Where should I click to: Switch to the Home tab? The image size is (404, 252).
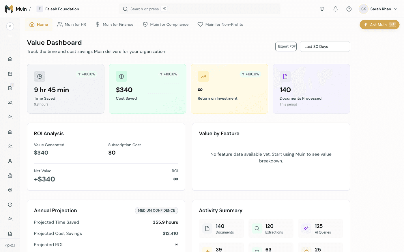pyautogui.click(x=39, y=24)
